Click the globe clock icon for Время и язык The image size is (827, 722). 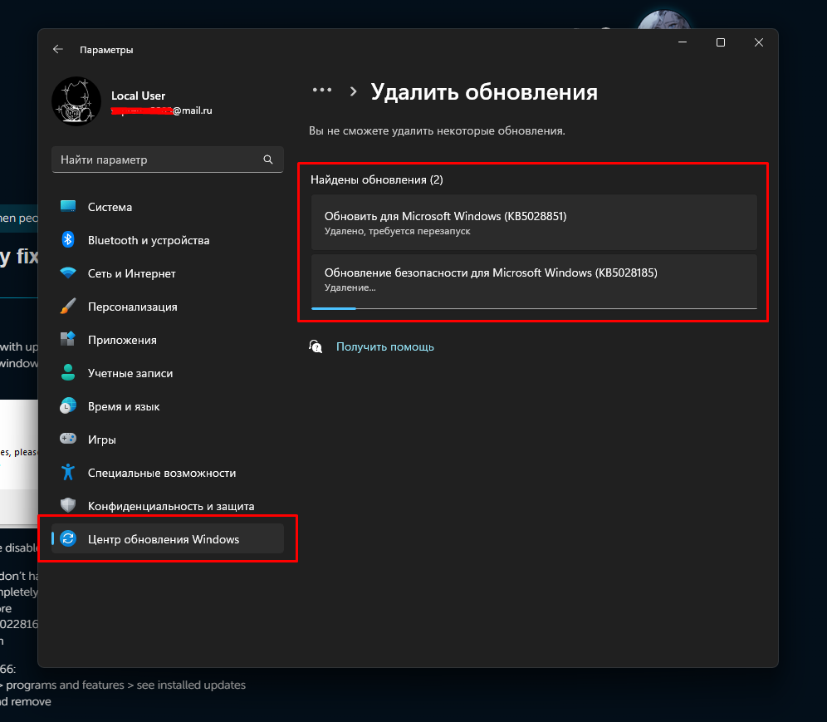(x=68, y=406)
